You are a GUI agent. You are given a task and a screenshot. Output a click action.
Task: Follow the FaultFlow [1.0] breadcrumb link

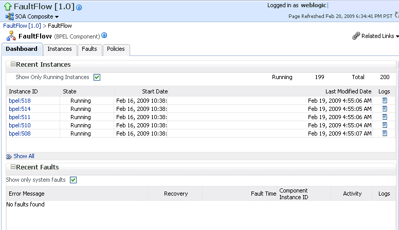click(22, 26)
